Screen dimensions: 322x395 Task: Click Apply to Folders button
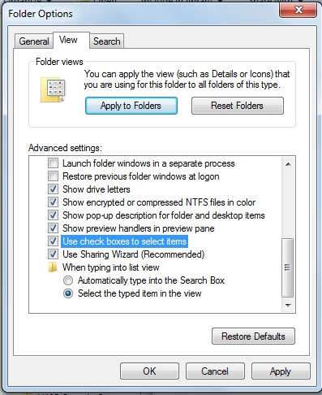[131, 106]
